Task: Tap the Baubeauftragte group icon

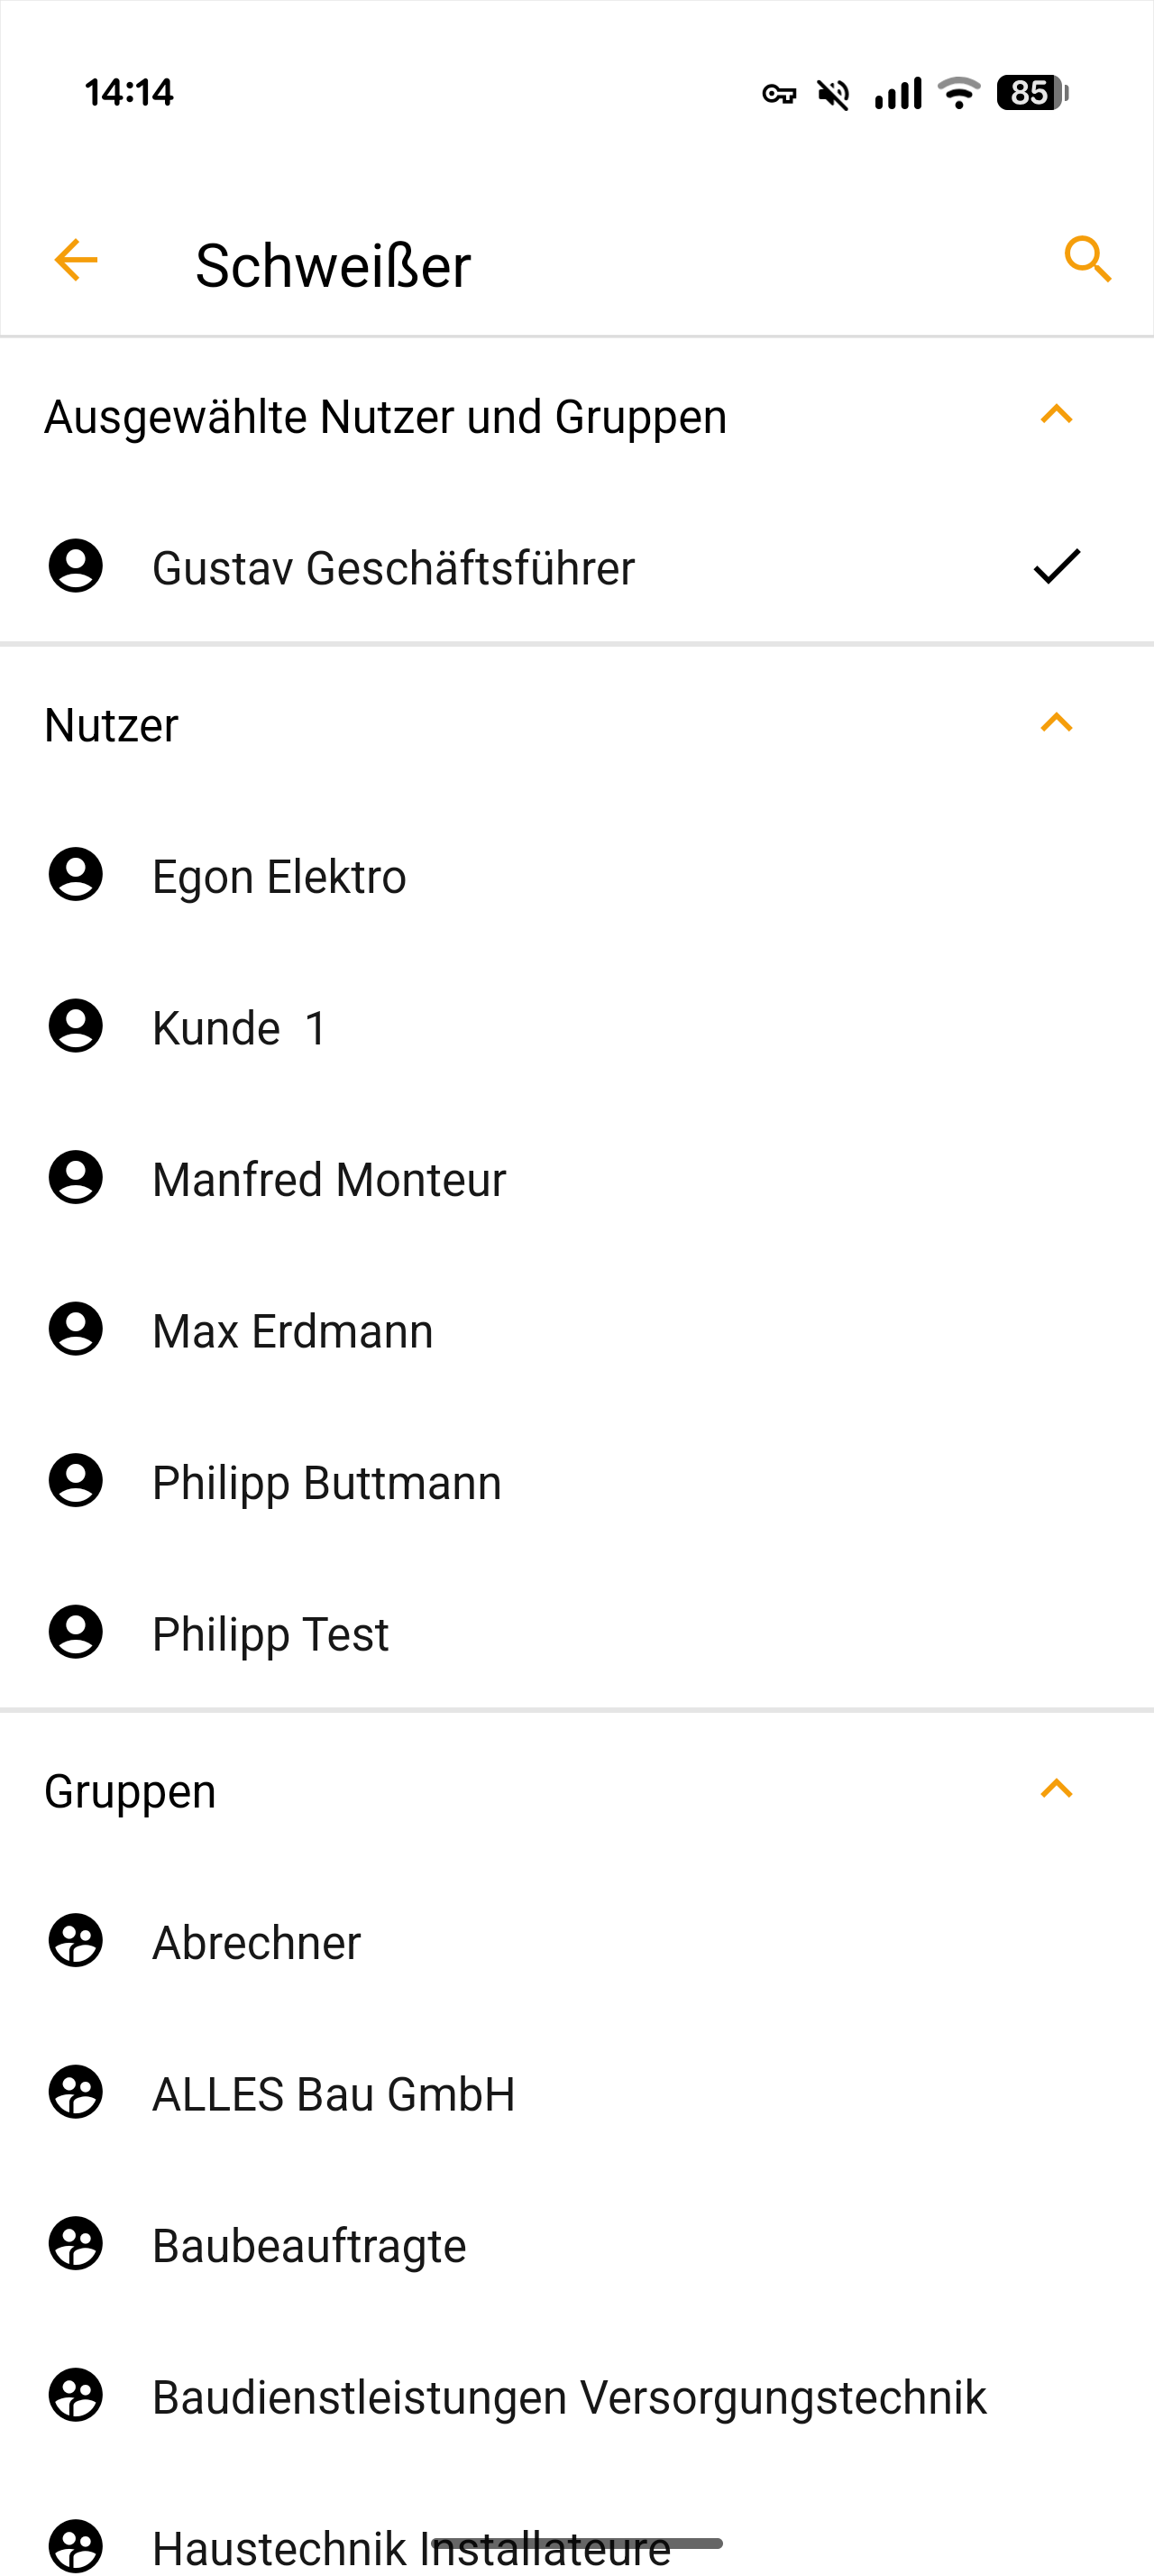Action: pyautogui.click(x=76, y=2244)
